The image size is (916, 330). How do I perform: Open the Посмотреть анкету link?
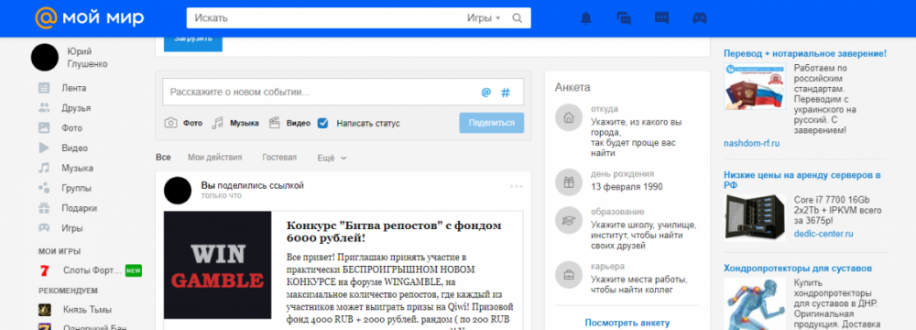(x=627, y=323)
